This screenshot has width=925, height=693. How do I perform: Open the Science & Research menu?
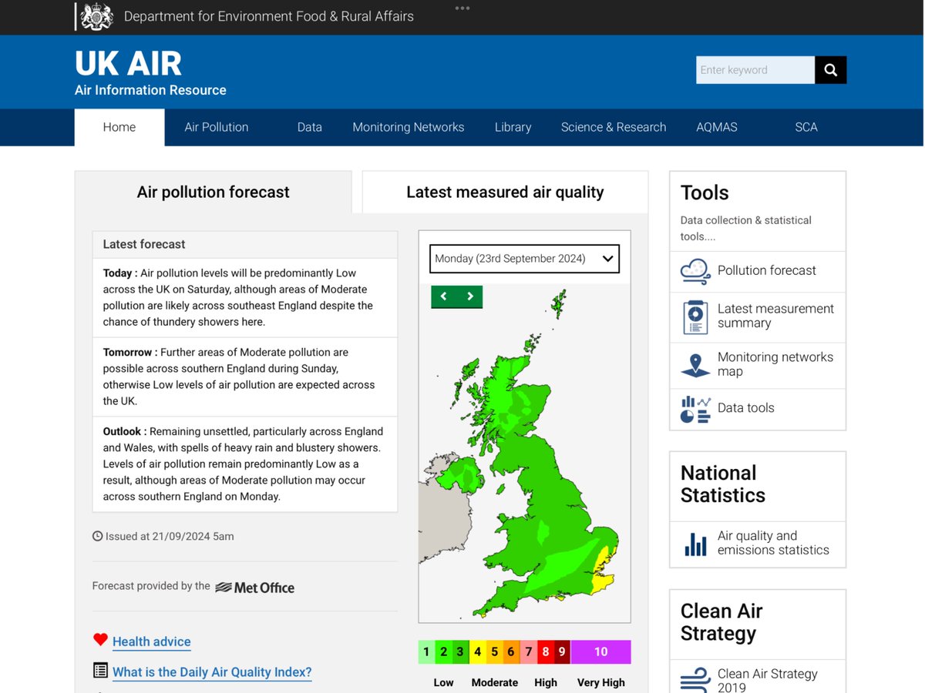(x=614, y=127)
